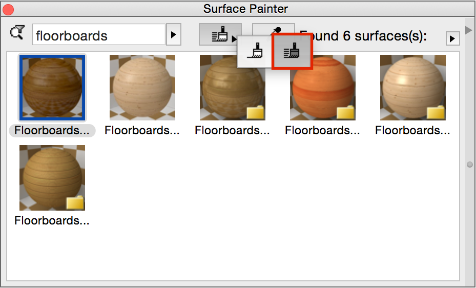Click the folder badge on second-row surface
476x288 pixels.
coord(76,203)
